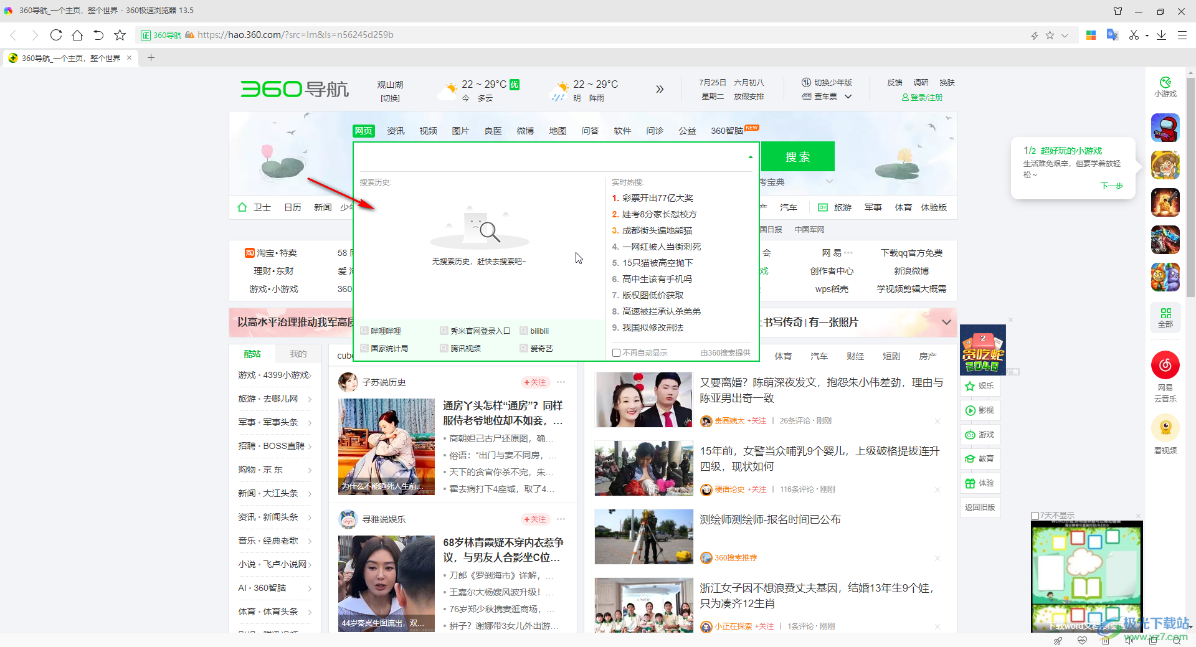The image size is (1196, 647).
Task: Expand 购物·京东 row arrow
Action: click(310, 470)
